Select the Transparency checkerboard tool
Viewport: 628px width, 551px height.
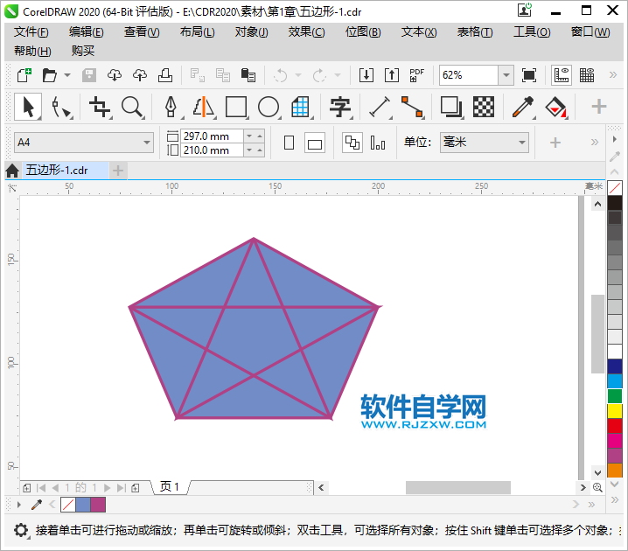tap(484, 108)
